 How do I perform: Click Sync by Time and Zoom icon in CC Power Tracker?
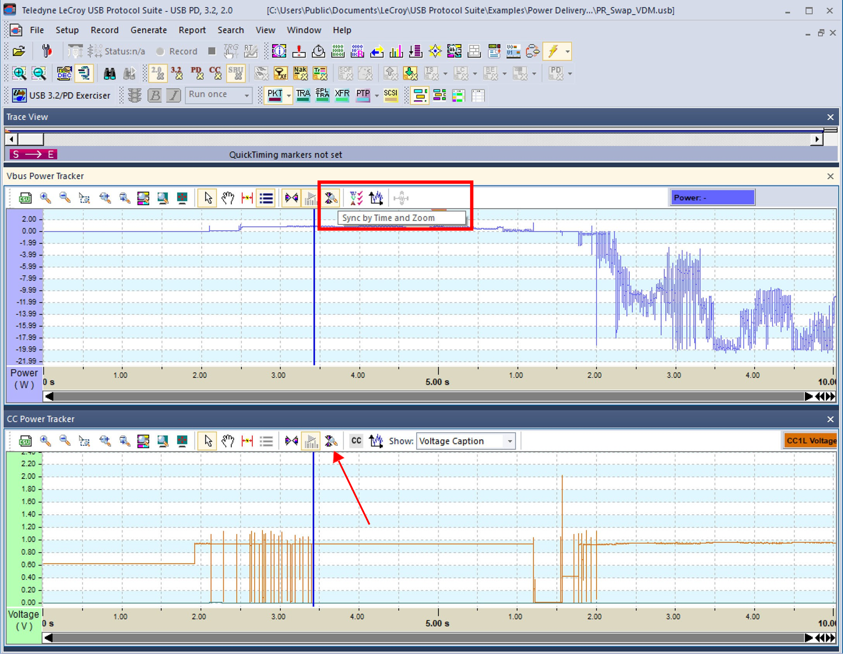point(331,441)
